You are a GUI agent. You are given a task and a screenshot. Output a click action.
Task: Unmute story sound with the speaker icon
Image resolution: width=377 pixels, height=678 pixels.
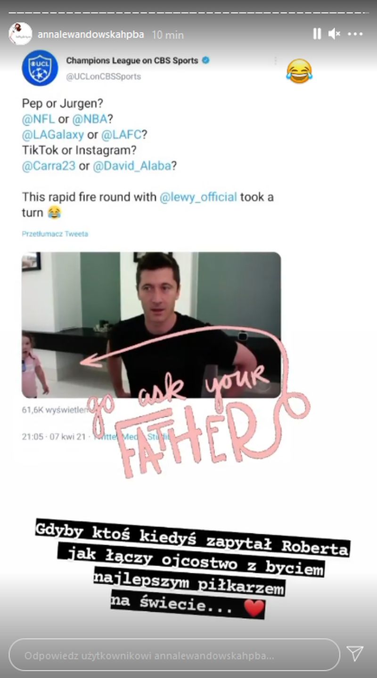click(x=334, y=33)
